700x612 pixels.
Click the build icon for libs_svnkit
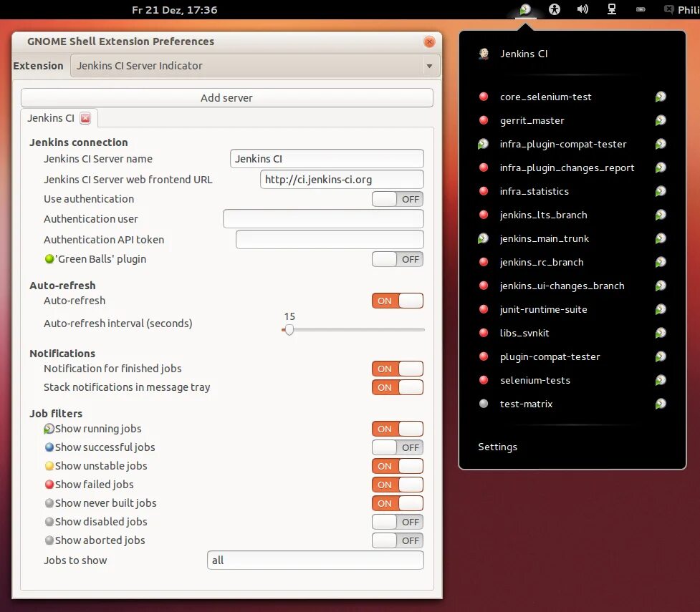(x=661, y=334)
